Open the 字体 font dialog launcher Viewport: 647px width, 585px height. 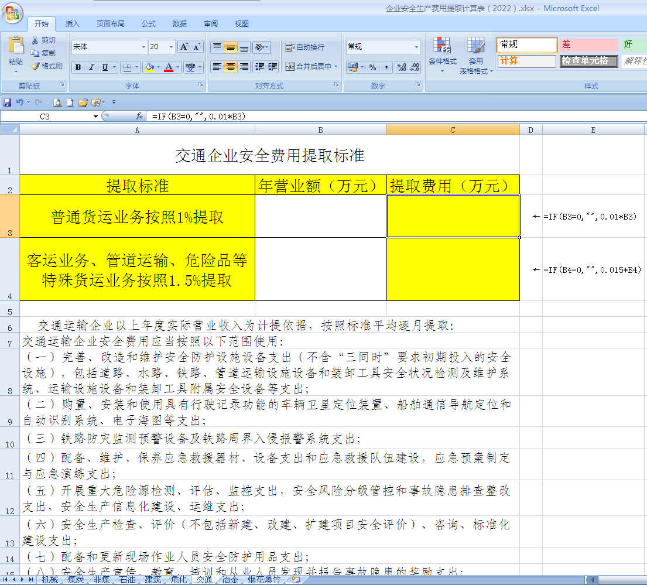pos(201,84)
